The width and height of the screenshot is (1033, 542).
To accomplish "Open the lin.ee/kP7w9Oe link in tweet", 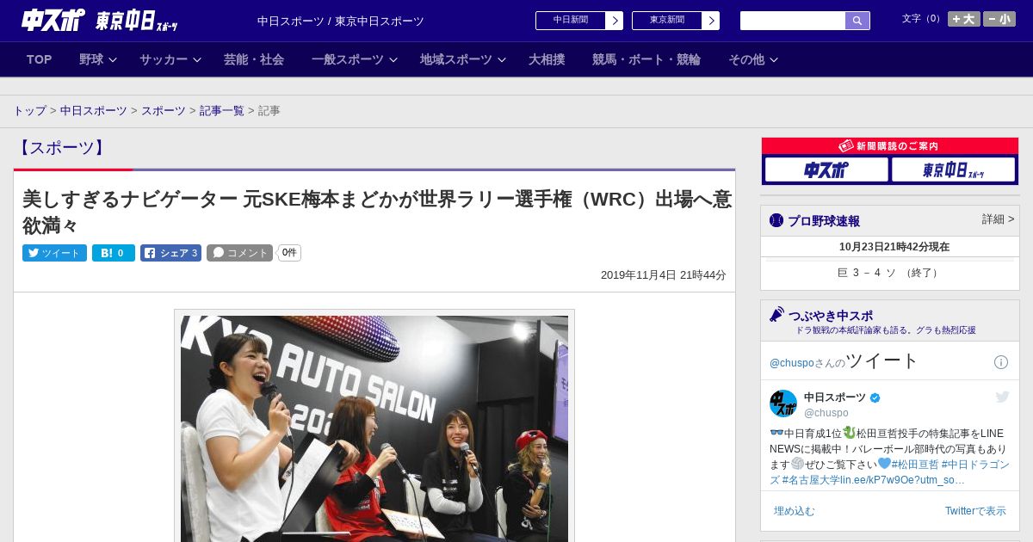I will [900, 480].
